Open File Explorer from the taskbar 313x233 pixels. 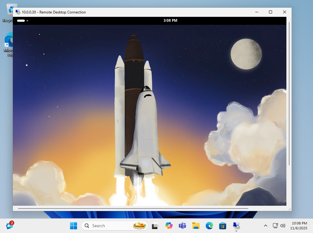click(x=196, y=226)
